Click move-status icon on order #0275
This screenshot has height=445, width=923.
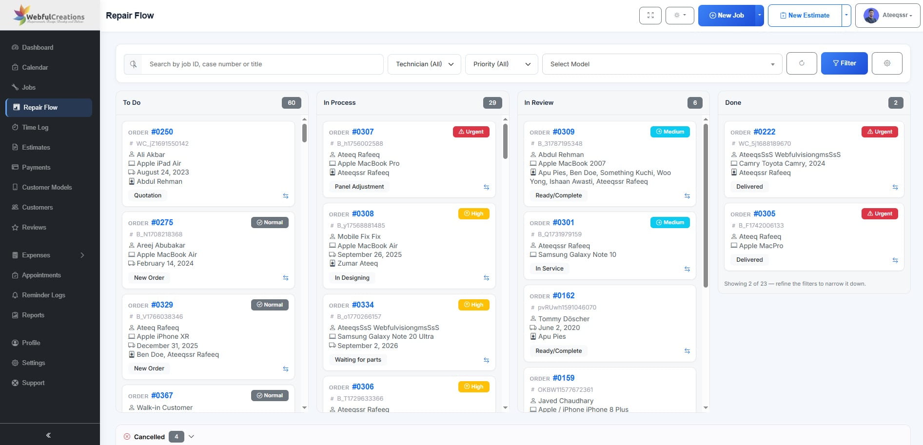click(286, 278)
